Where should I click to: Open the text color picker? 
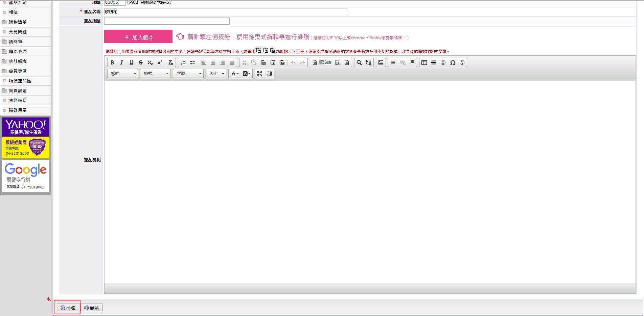pyautogui.click(x=234, y=74)
